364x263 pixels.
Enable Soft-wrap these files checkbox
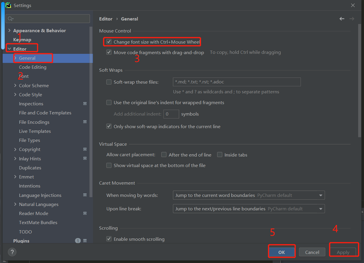tap(109, 82)
